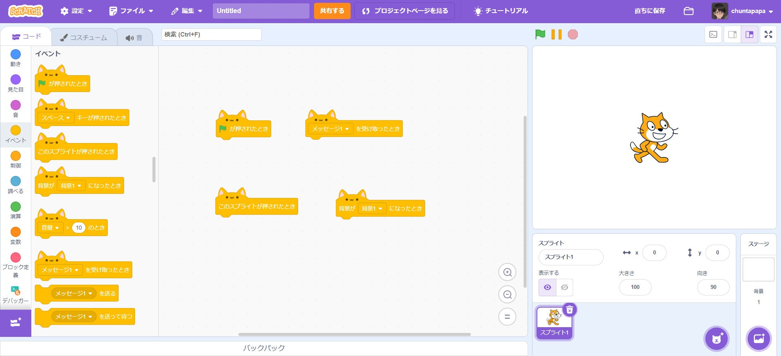Click the green flag to run

click(540, 35)
